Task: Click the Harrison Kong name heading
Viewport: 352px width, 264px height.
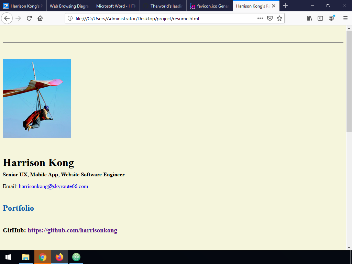Action: 38,163
